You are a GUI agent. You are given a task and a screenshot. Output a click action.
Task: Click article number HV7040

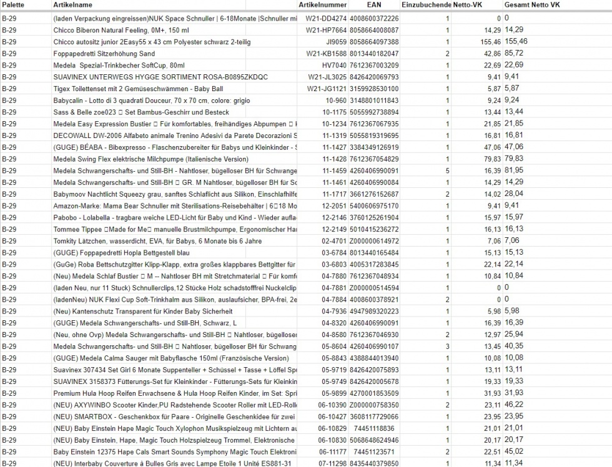(334, 65)
